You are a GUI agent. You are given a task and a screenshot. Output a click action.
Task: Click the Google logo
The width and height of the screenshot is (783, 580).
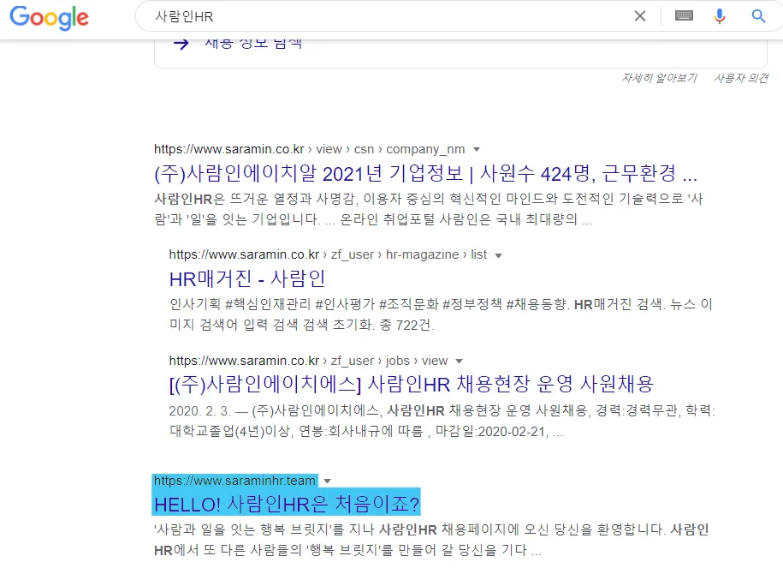tap(49, 17)
